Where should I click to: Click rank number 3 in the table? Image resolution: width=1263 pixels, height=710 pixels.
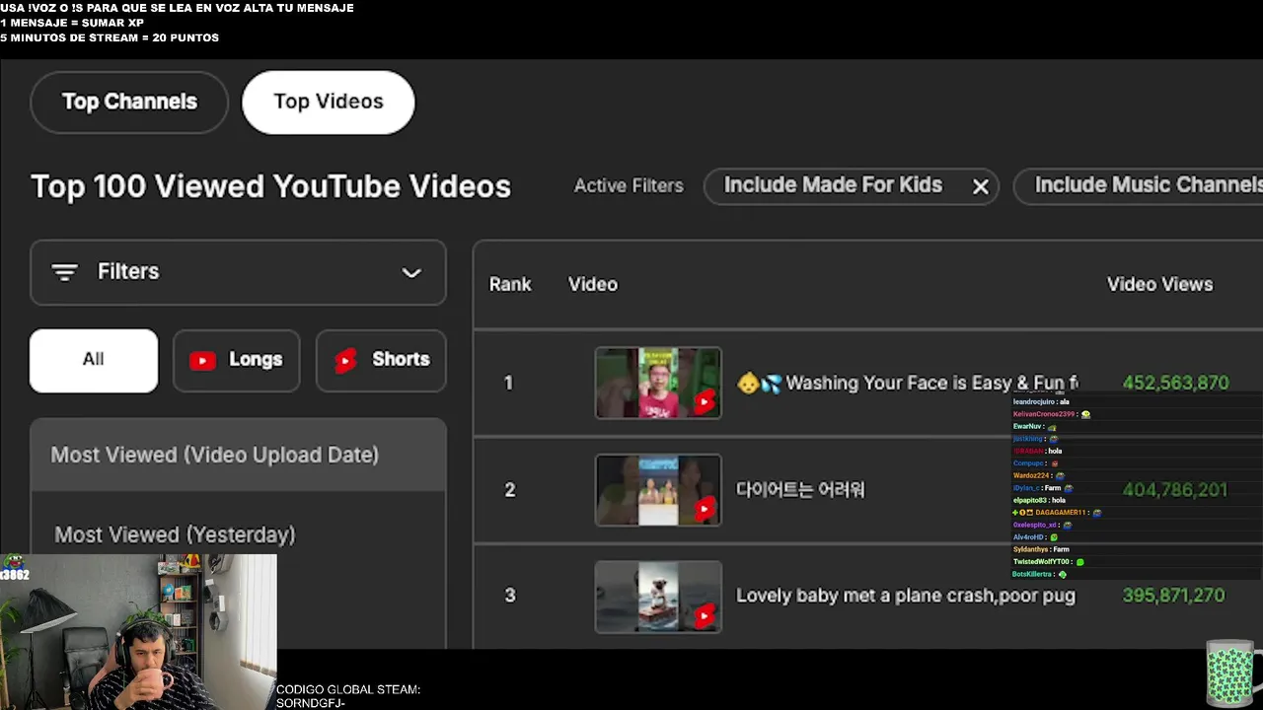coord(510,596)
